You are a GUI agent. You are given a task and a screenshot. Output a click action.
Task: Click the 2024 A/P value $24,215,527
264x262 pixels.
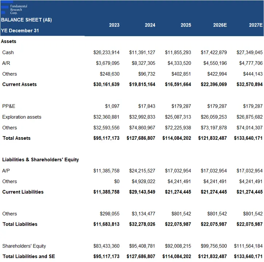(142, 171)
